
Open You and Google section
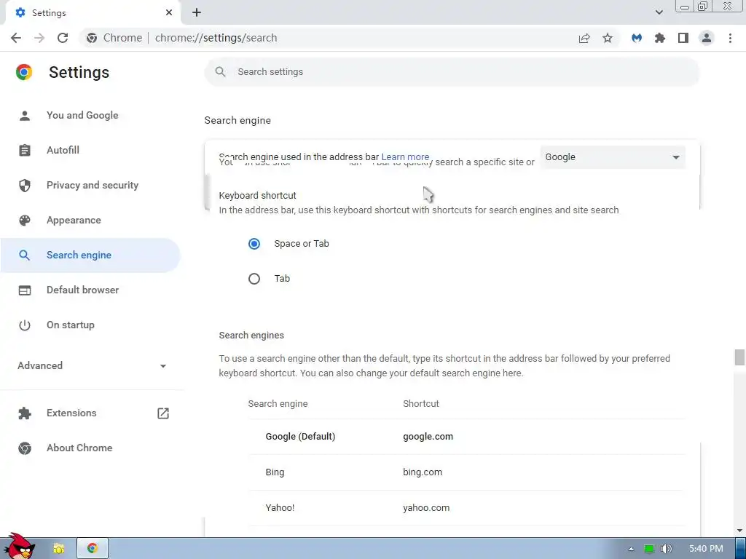click(82, 116)
